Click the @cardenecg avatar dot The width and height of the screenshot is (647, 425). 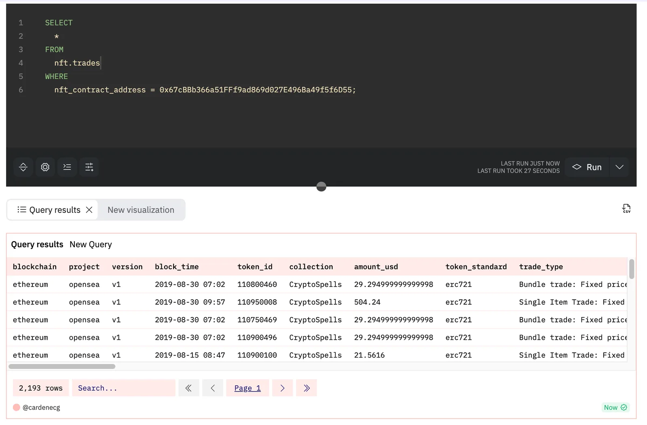tap(17, 407)
